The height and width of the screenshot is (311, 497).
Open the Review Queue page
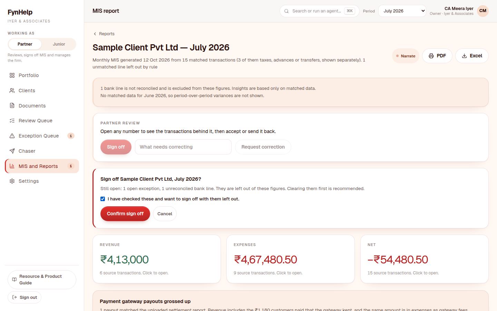42,121
